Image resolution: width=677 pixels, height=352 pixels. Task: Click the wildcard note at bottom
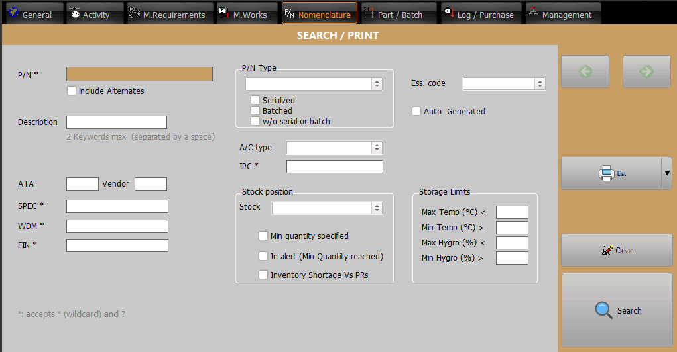point(71,314)
